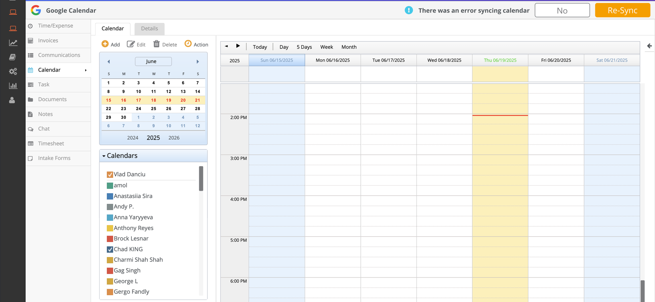655x302 pixels.
Task: Open the gears settings icon in dark sidebar
Action: click(13, 71)
